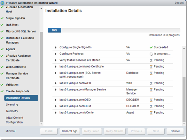Screen dimensions: 187x140
Task: Open the IaaS Host wizard step
Action: [12, 25]
